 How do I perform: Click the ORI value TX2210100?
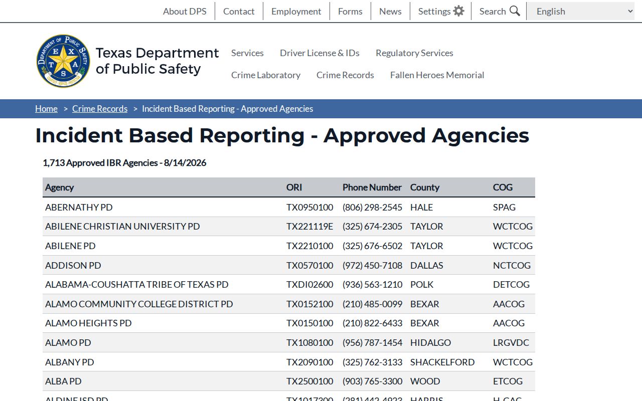pos(310,246)
